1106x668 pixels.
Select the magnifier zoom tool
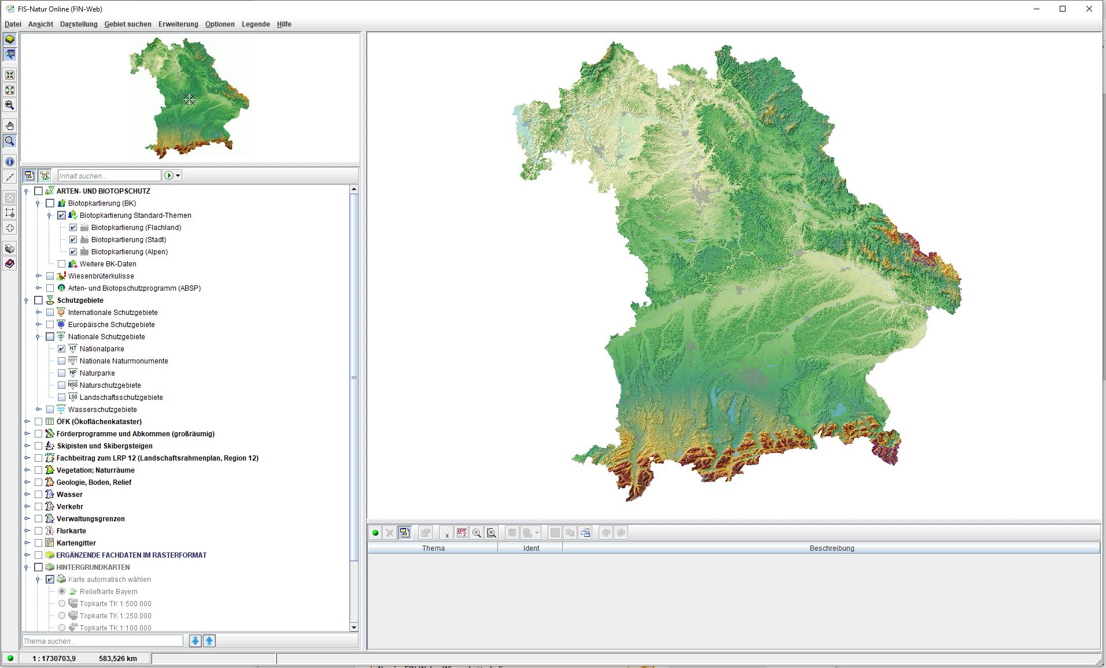(10, 141)
